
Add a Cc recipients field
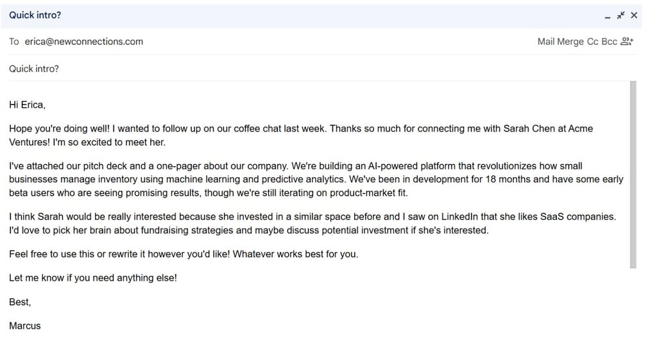[x=593, y=42]
